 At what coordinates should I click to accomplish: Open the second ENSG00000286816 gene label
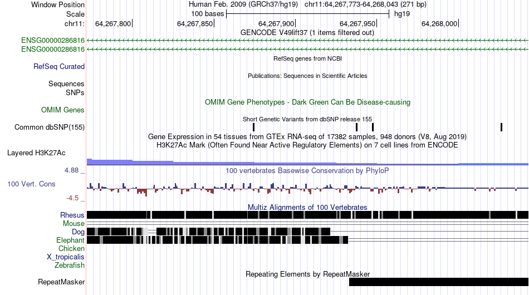pos(53,49)
